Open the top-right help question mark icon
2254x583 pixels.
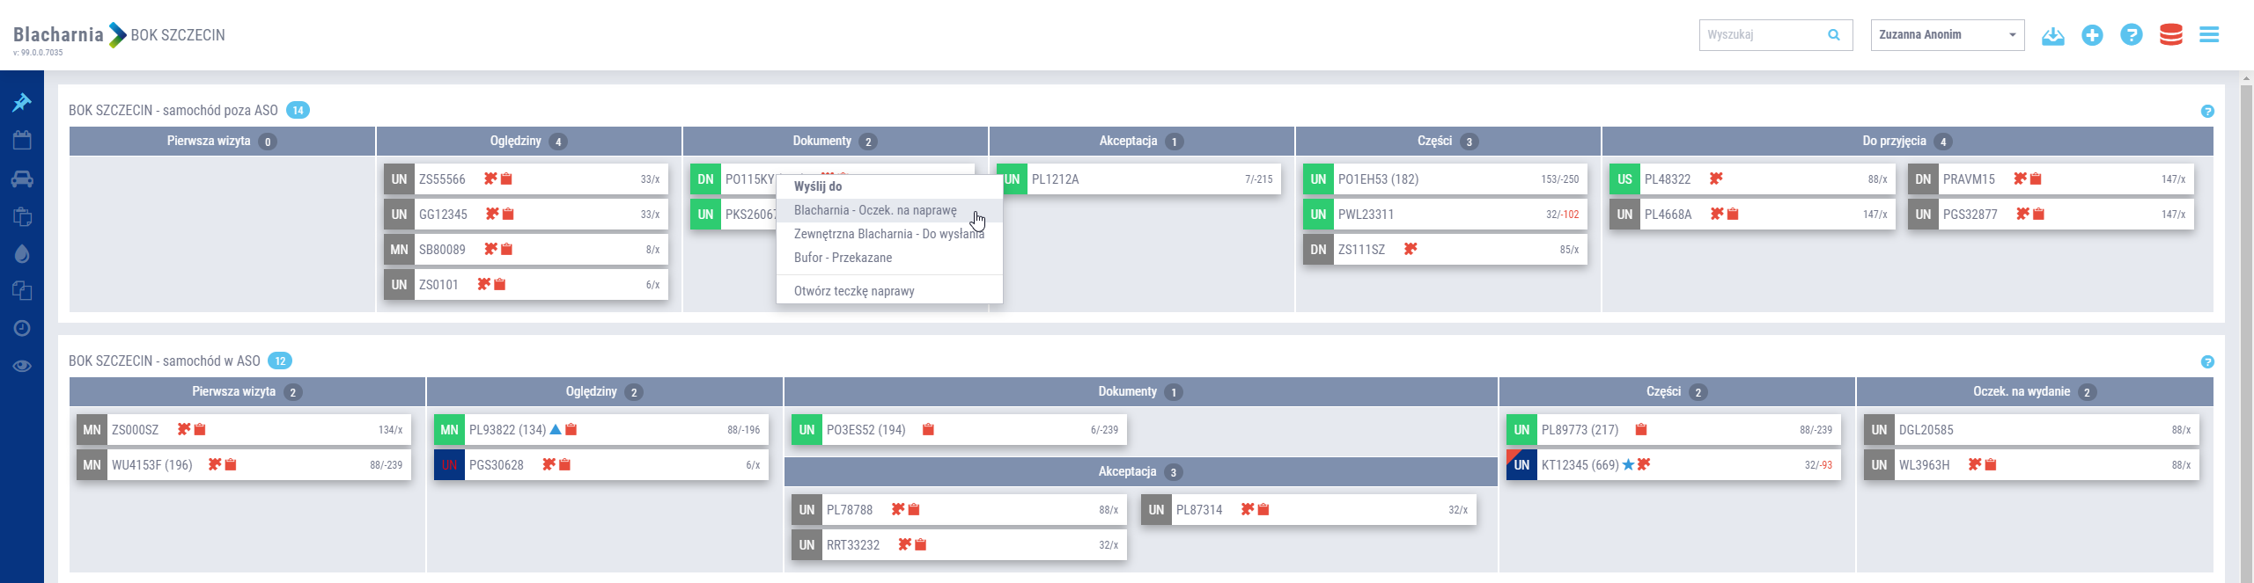pos(2131,35)
